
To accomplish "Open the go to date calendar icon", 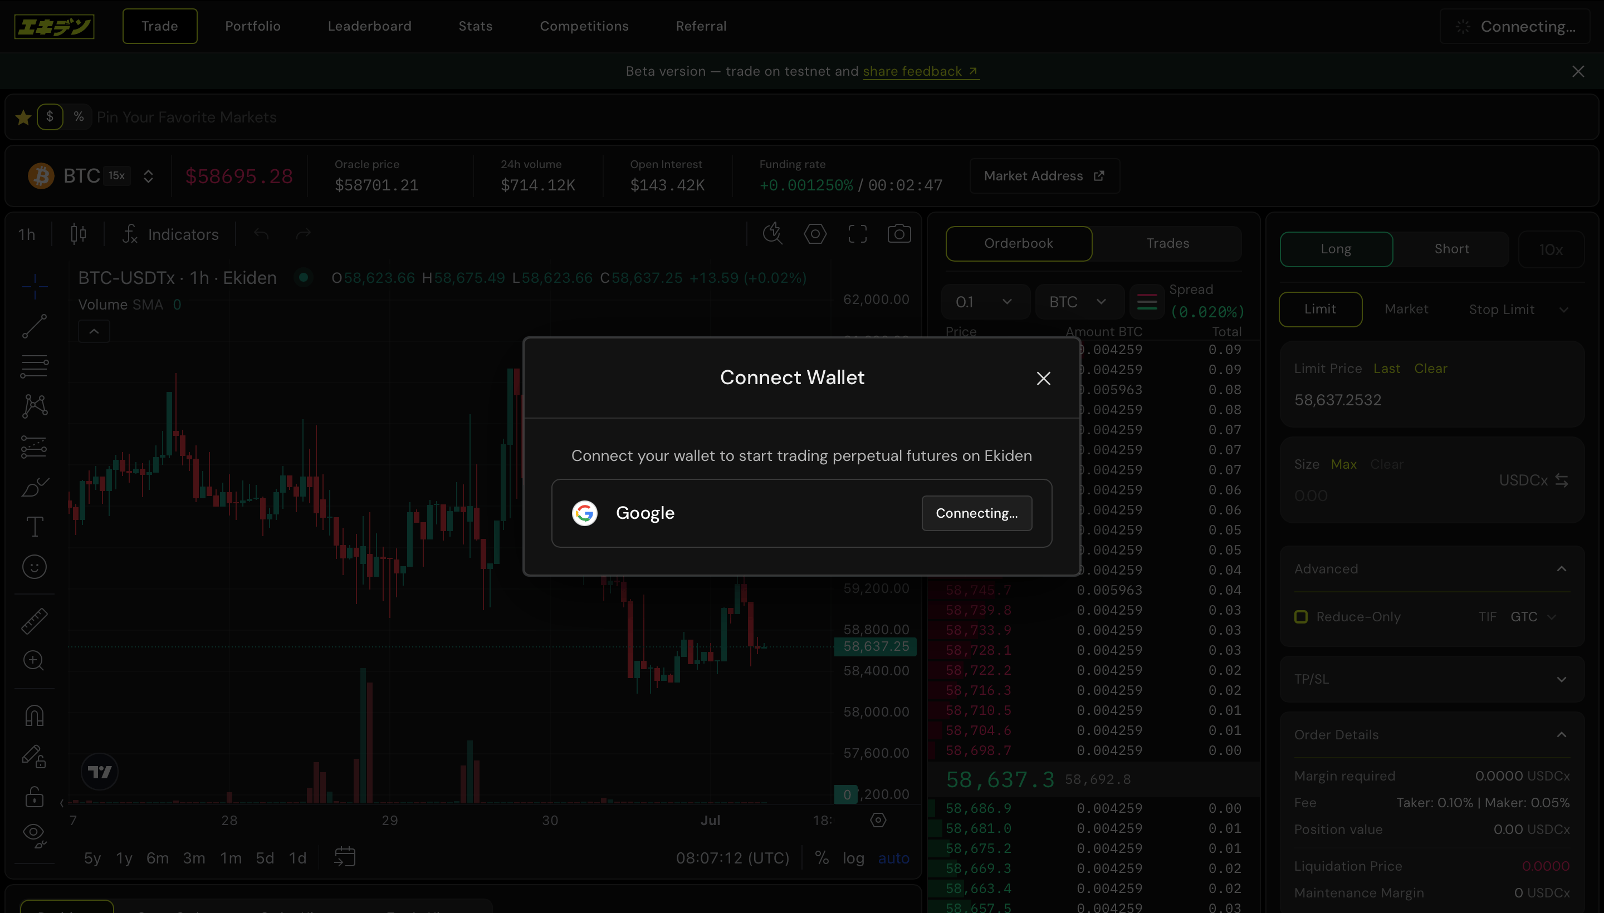I will point(345,857).
